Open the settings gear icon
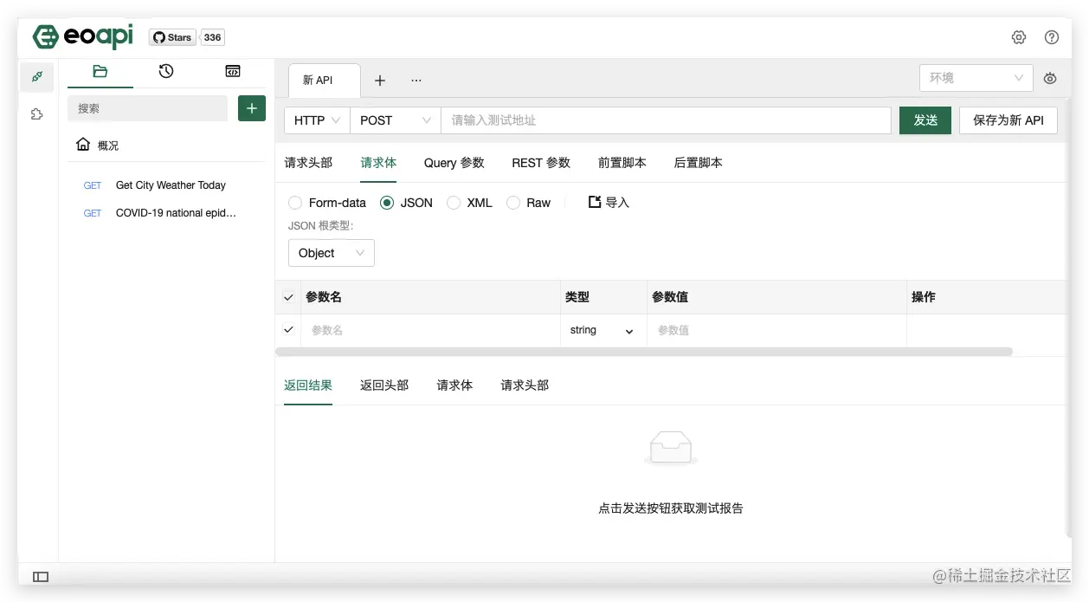This screenshot has height=602, width=1089. click(x=1019, y=37)
